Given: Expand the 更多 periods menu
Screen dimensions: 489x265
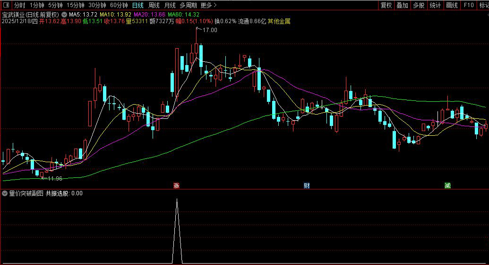Looking at the screenshot, I should click(208, 5).
